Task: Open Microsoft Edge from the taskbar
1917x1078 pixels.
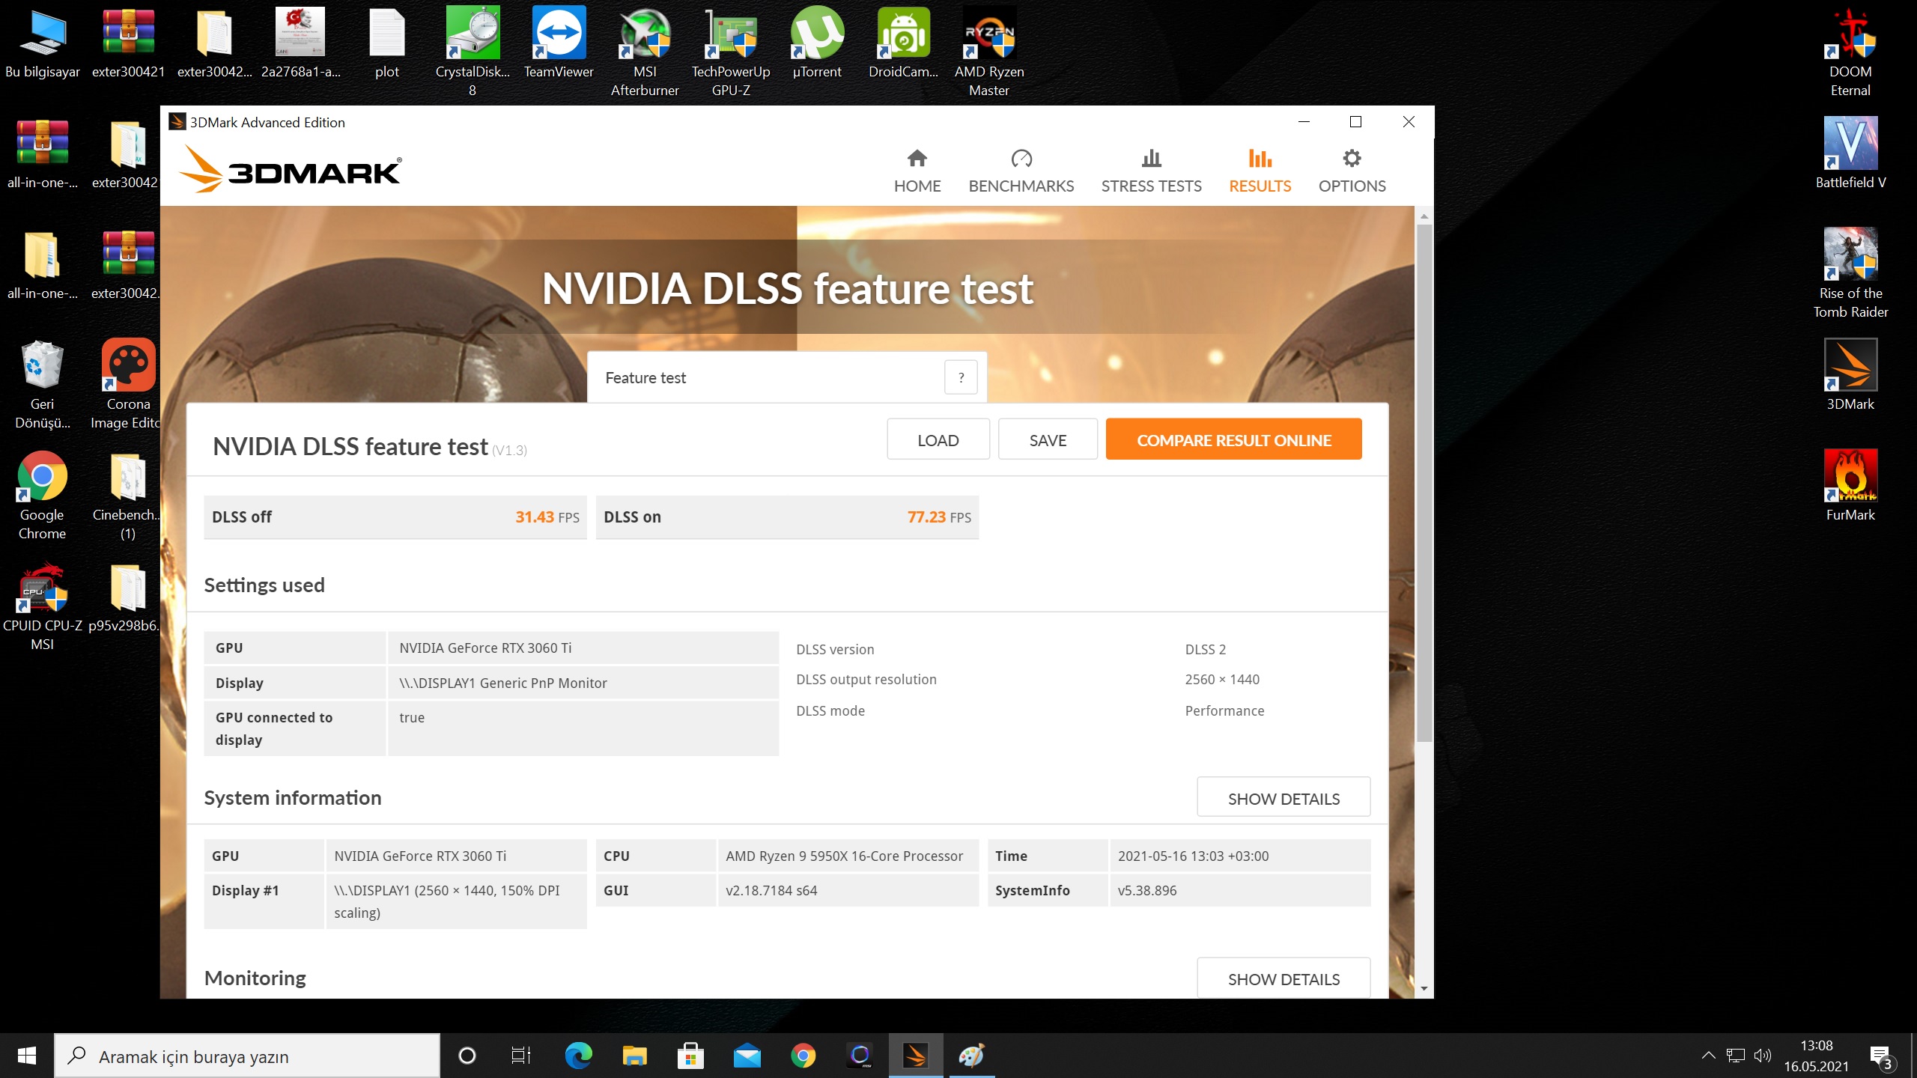Action: 578,1056
